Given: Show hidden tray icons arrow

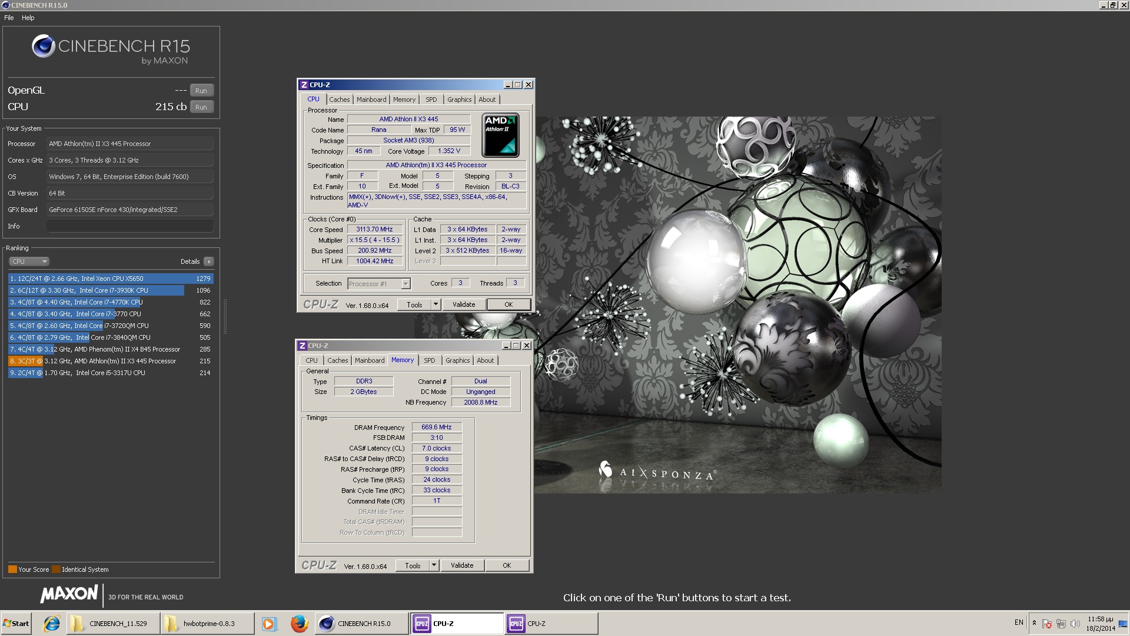Looking at the screenshot, I should [1034, 623].
